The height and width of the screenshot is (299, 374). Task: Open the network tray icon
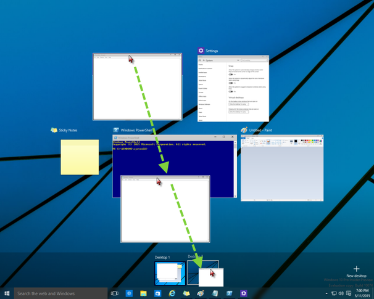tap(334, 293)
